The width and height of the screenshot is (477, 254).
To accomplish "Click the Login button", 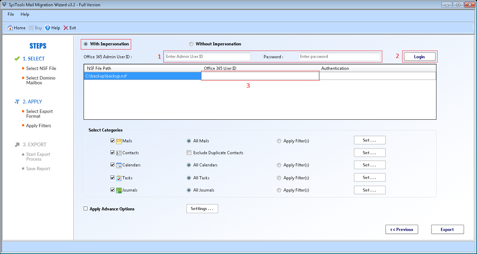I will pyautogui.click(x=420, y=57).
